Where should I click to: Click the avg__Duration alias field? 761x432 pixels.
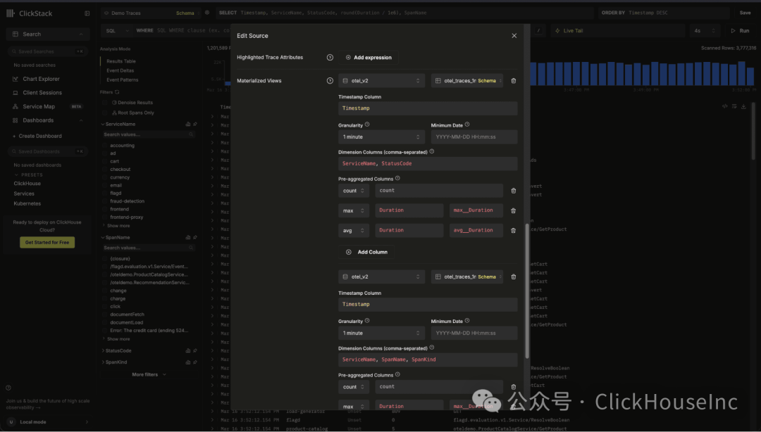click(476, 231)
